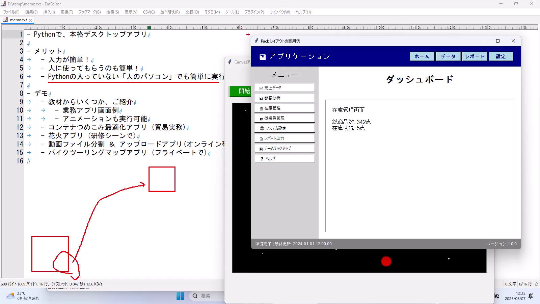This screenshot has height=304, width=540.
Task: Close the memo.txt document tab
Action: (30, 20)
